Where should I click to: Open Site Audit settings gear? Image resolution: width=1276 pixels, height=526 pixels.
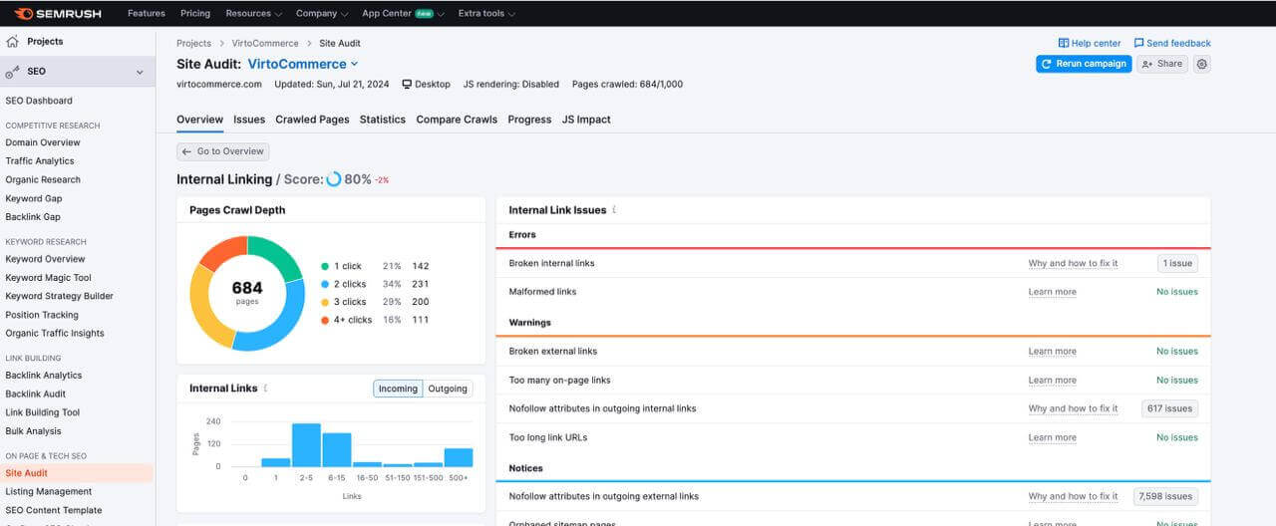[1202, 64]
